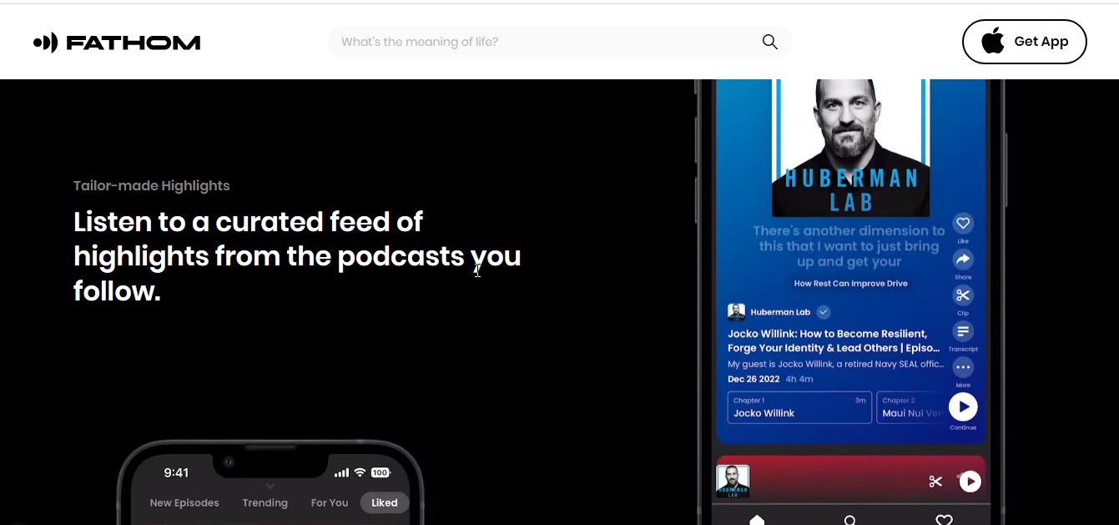The width and height of the screenshot is (1119, 525).
Task: Select the Liked tab
Action: (x=385, y=502)
